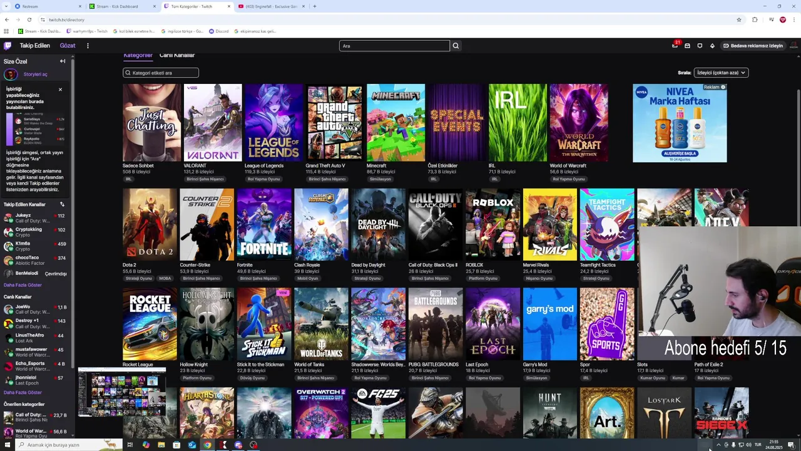
Task: Expand Daha Fazla Göster under followed channels
Action: [x=23, y=285]
